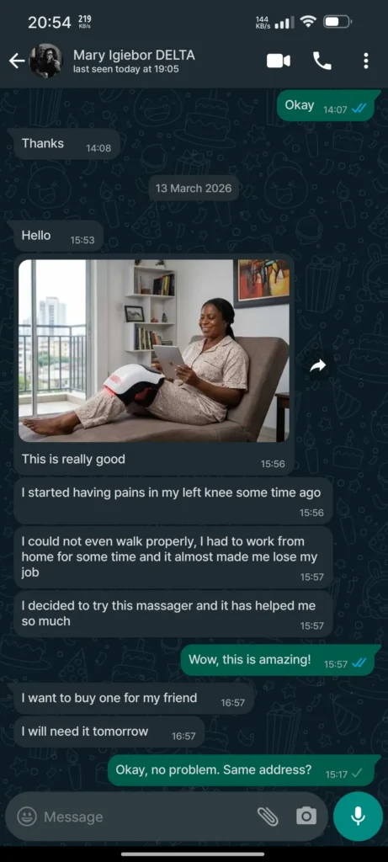Open Mary Igiebor's profile picture
This screenshot has height=862, width=388.
click(45, 61)
